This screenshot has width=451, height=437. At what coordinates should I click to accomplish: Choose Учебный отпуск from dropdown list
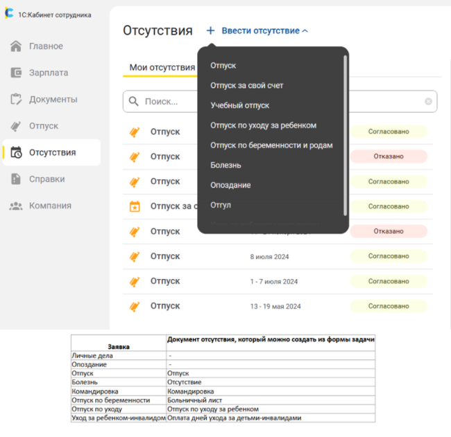pyautogui.click(x=239, y=105)
